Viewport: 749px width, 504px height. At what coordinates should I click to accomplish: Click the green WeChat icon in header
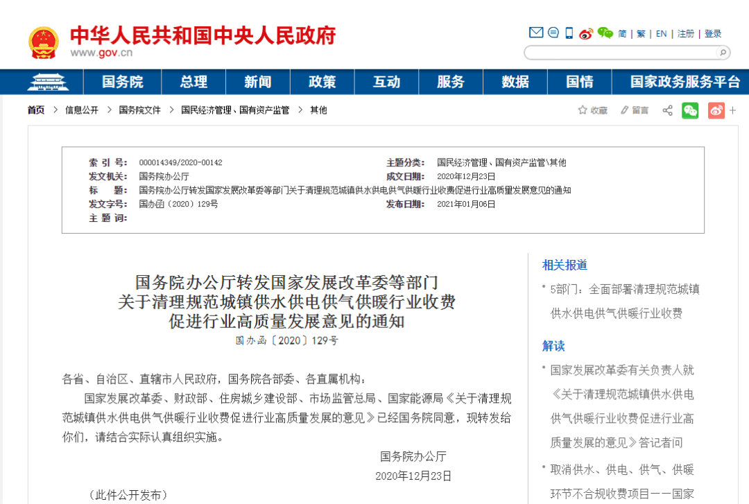(605, 33)
